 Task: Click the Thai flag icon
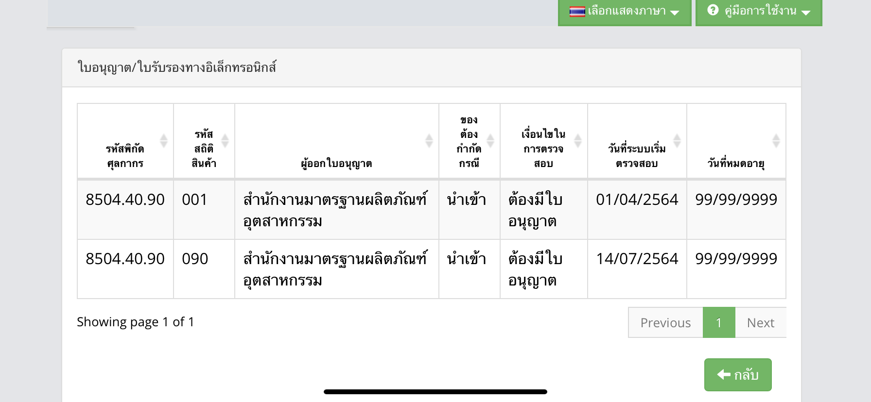point(577,11)
